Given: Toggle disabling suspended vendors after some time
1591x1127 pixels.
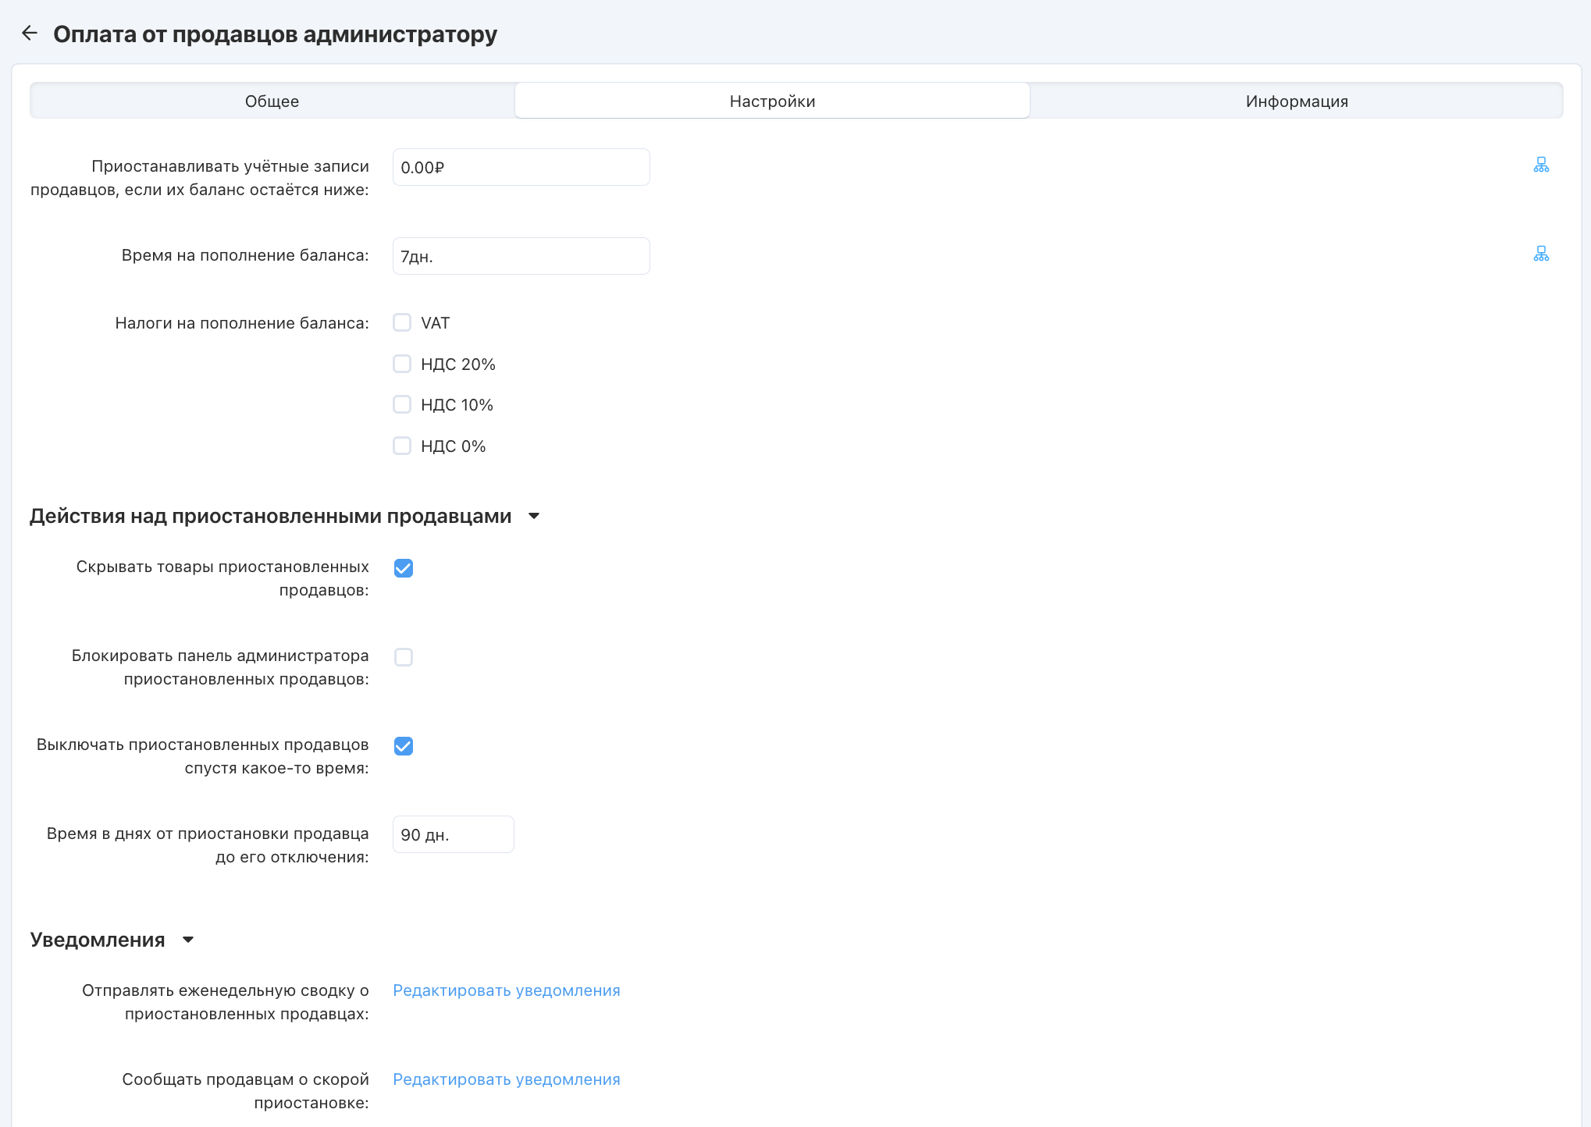Looking at the screenshot, I should click(404, 746).
